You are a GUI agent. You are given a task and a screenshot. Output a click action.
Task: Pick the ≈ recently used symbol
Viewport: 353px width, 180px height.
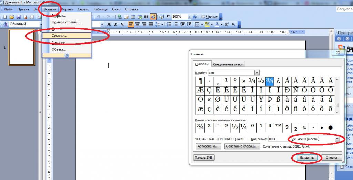pos(304,128)
